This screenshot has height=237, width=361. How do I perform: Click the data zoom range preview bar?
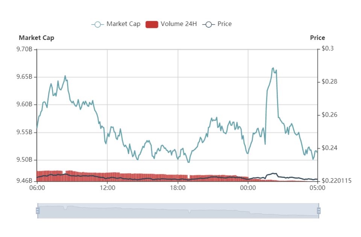point(178,211)
